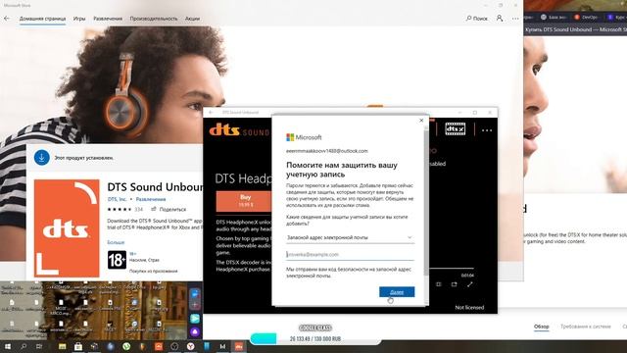Close the Microsoft account protection dialog

(x=421, y=120)
